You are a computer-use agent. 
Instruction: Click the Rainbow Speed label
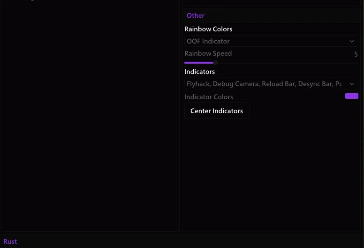tap(208, 53)
